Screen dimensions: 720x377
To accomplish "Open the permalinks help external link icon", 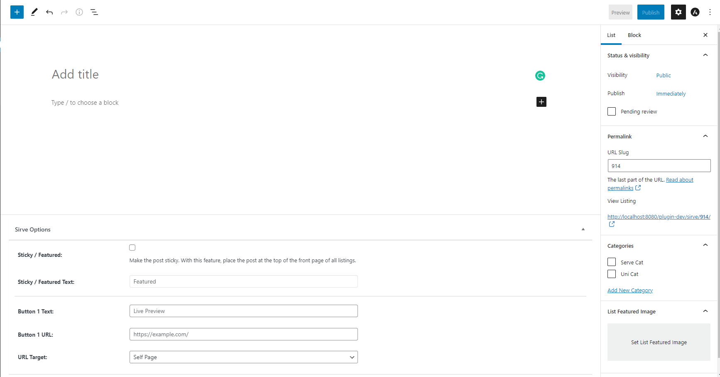I will 638,188.
